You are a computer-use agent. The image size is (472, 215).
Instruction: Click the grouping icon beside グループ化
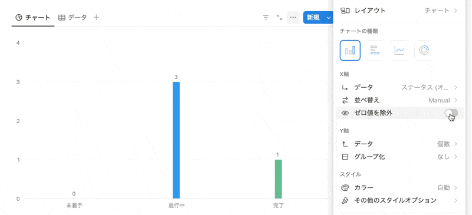tap(345, 157)
